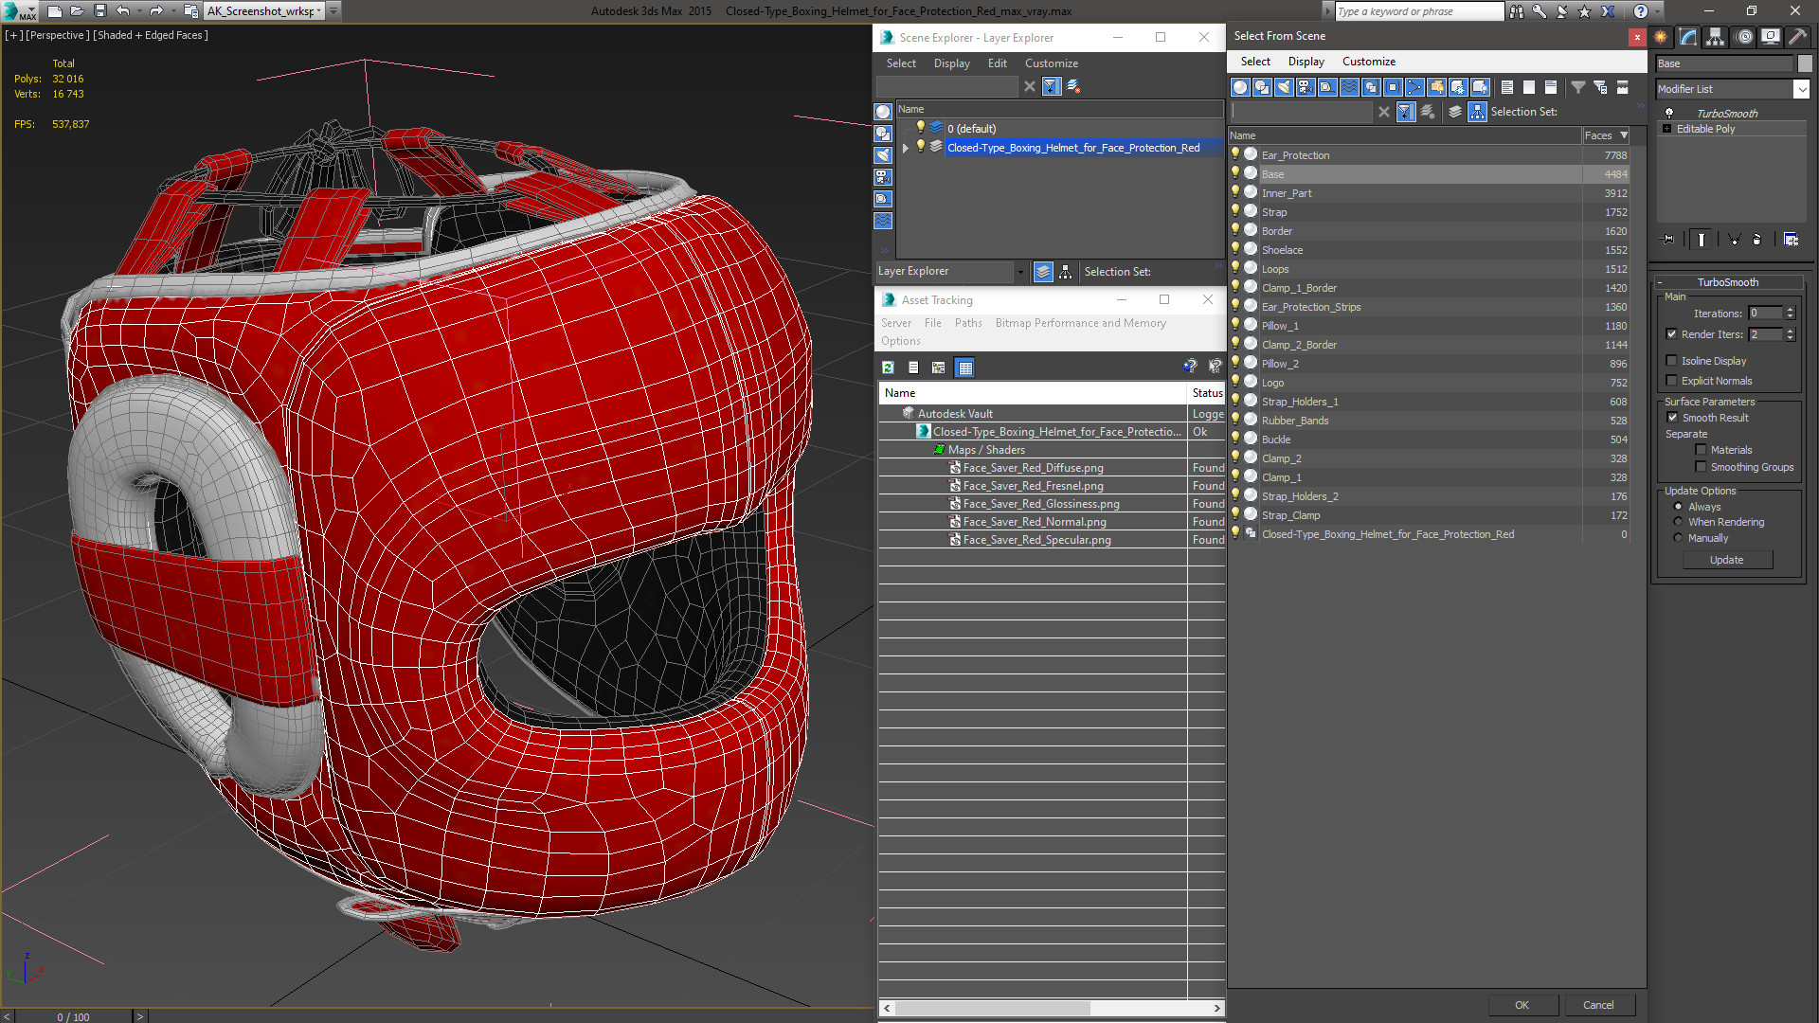Click the New Scene icon in title bar
Viewport: 1819px width, 1023px height.
point(54,11)
